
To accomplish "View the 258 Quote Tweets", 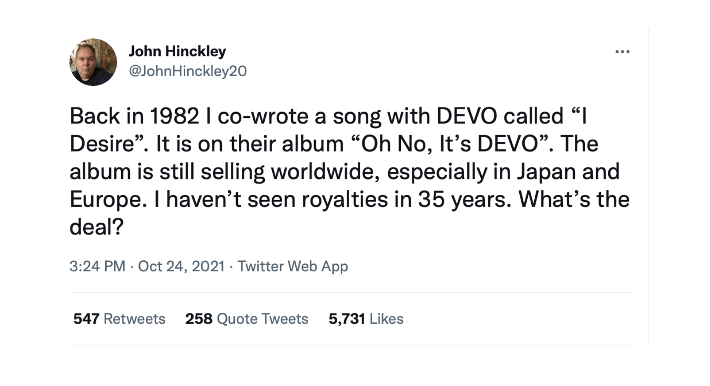I will pyautogui.click(x=246, y=318).
